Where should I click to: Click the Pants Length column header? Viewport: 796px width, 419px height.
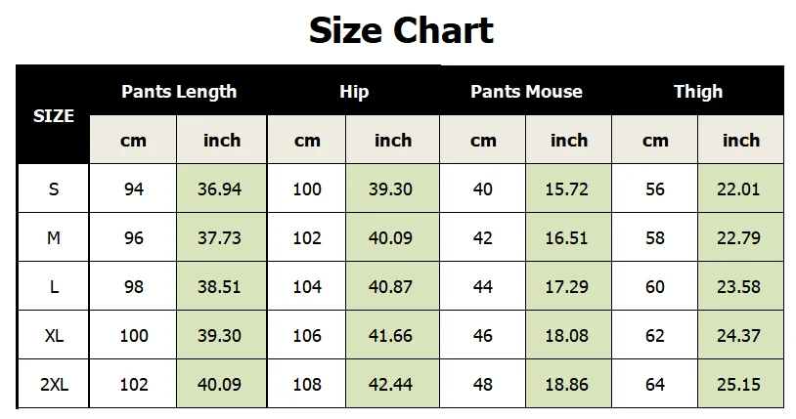tap(179, 91)
